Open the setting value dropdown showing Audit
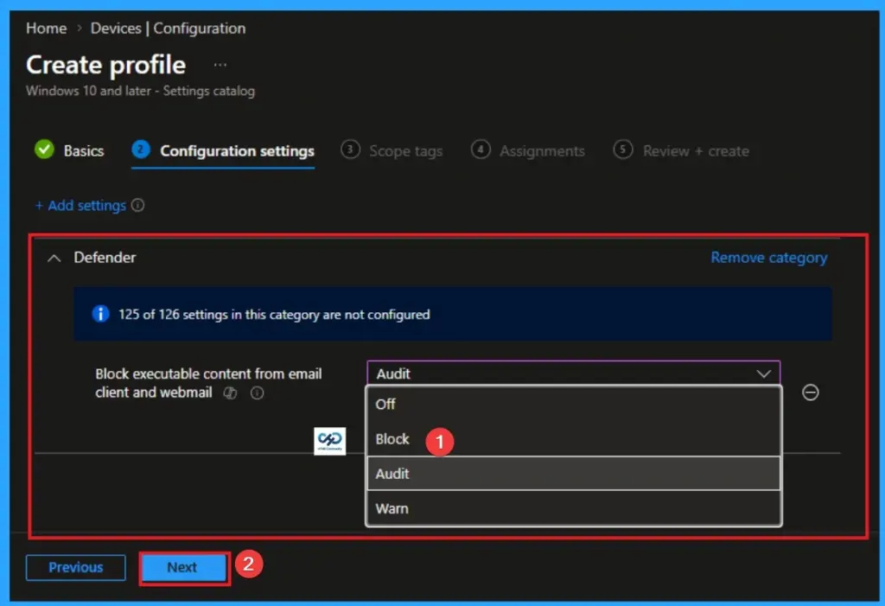885x606 pixels. pos(574,373)
